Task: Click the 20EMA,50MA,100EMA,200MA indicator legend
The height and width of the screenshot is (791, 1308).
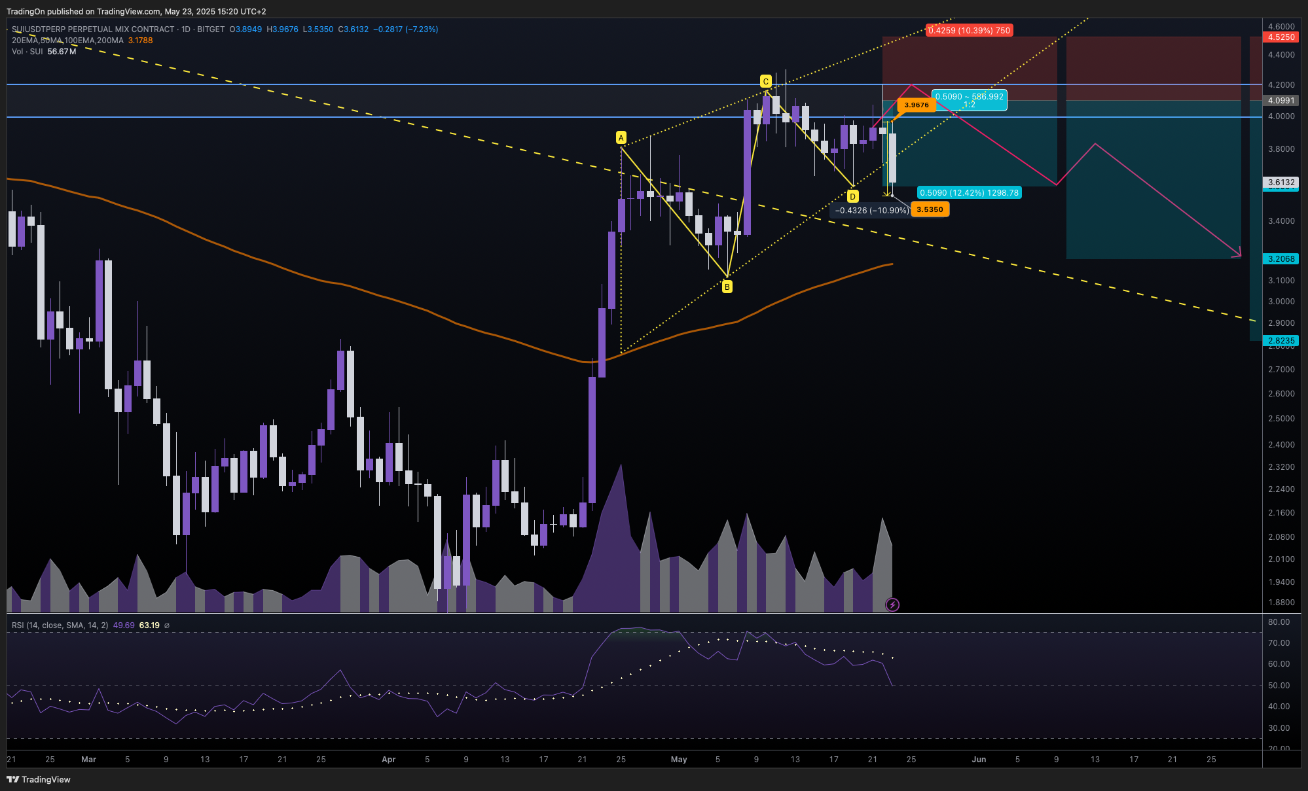Action: [x=67, y=41]
